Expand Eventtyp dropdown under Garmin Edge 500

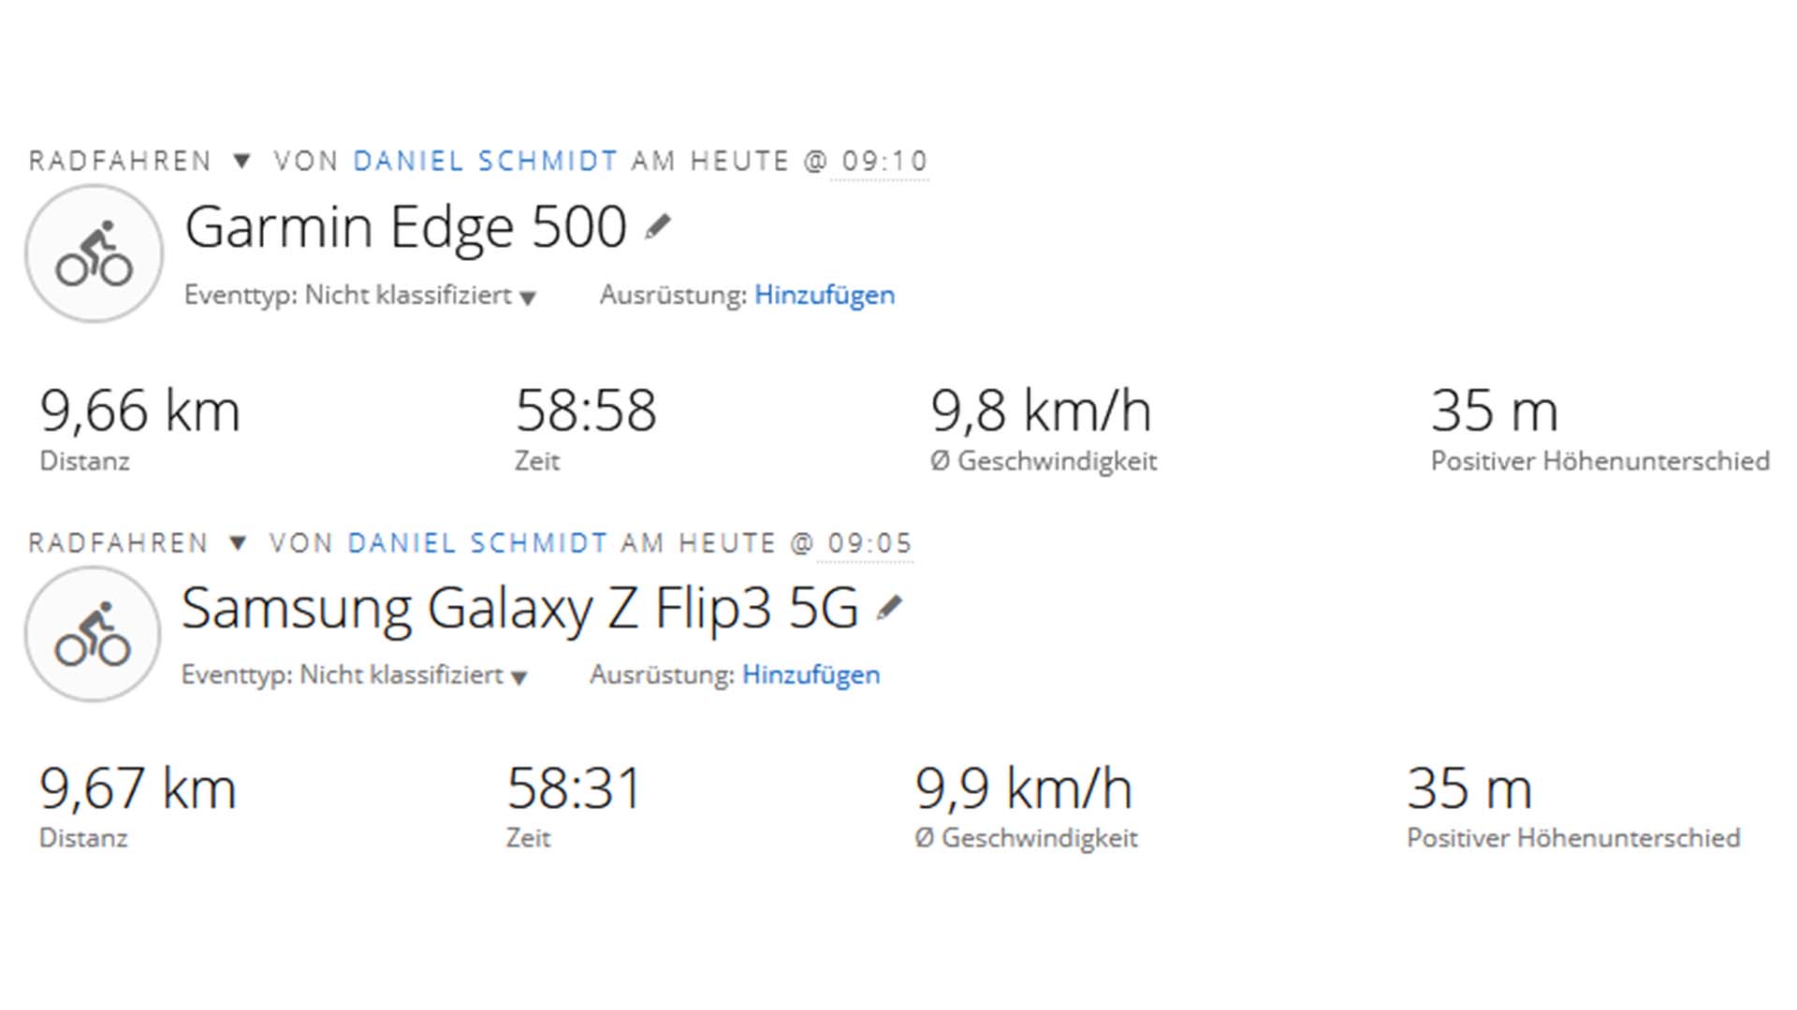(x=528, y=297)
